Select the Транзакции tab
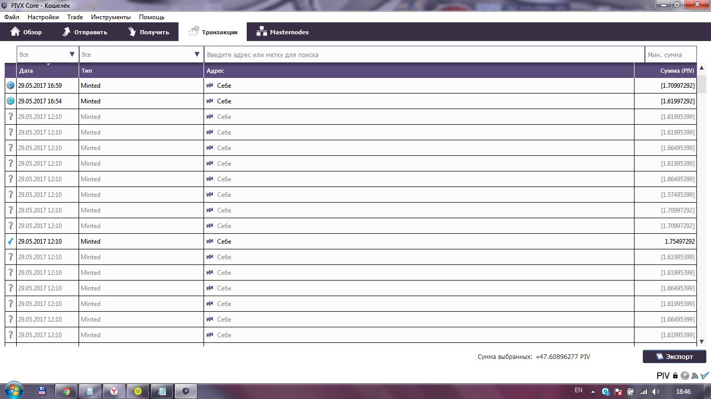The height and width of the screenshot is (399, 711). tap(212, 32)
